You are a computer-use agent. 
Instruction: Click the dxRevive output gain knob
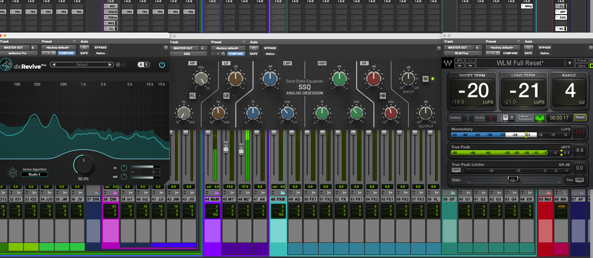click(124, 176)
